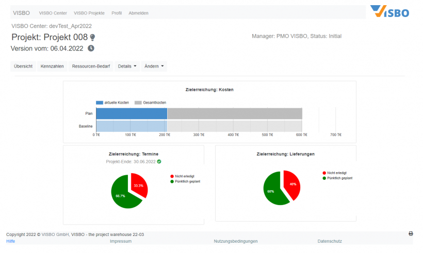
Task: Switch to the Kennzahlen view
Action: 52,66
